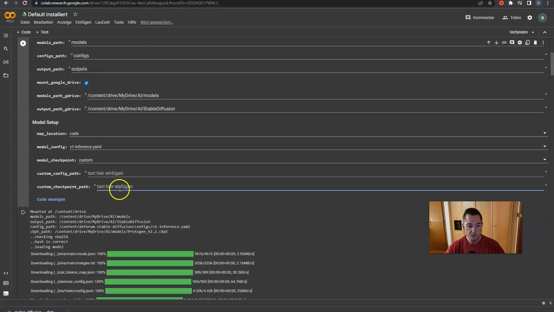This screenshot has width=554, height=312.
Task: Click Code anzeigen link
Action: click(51, 199)
